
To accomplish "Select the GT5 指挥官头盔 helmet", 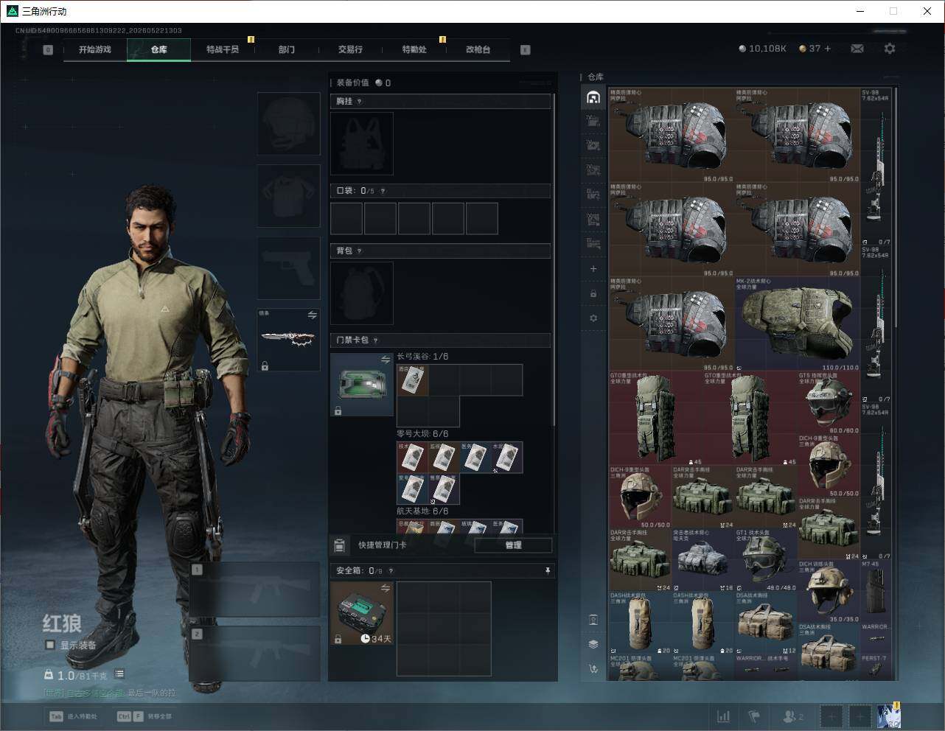I will coord(829,402).
